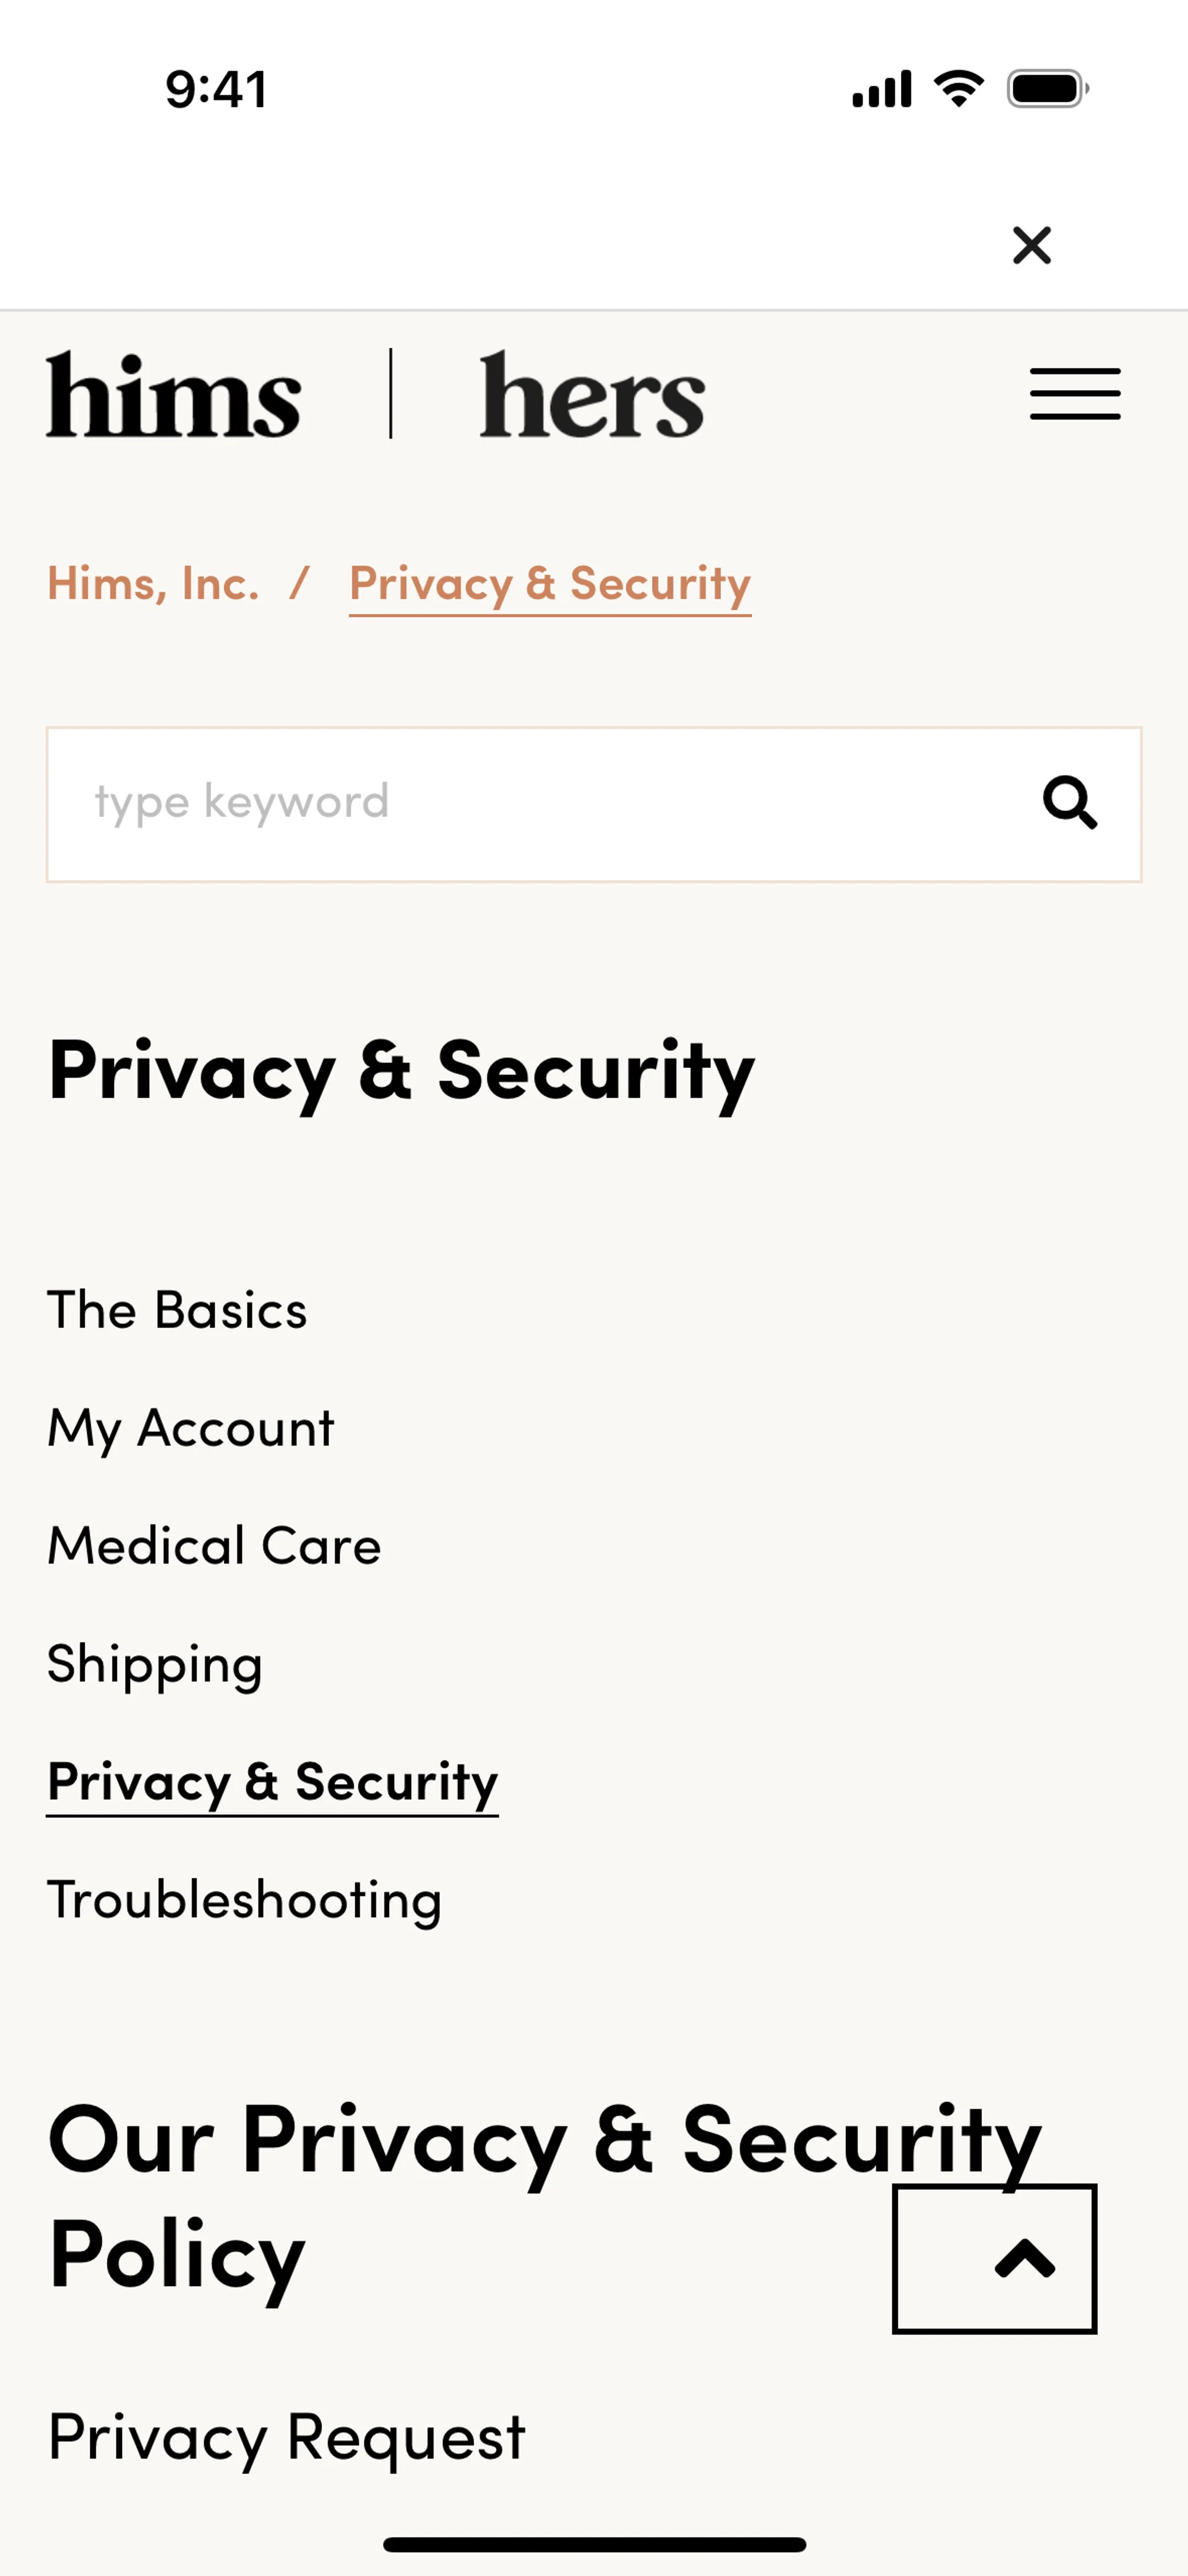
Task: Tap the battery status icon
Action: [1047, 89]
